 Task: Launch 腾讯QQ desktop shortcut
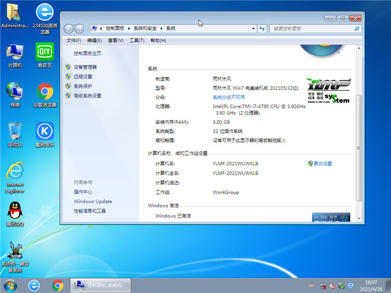coord(15,214)
